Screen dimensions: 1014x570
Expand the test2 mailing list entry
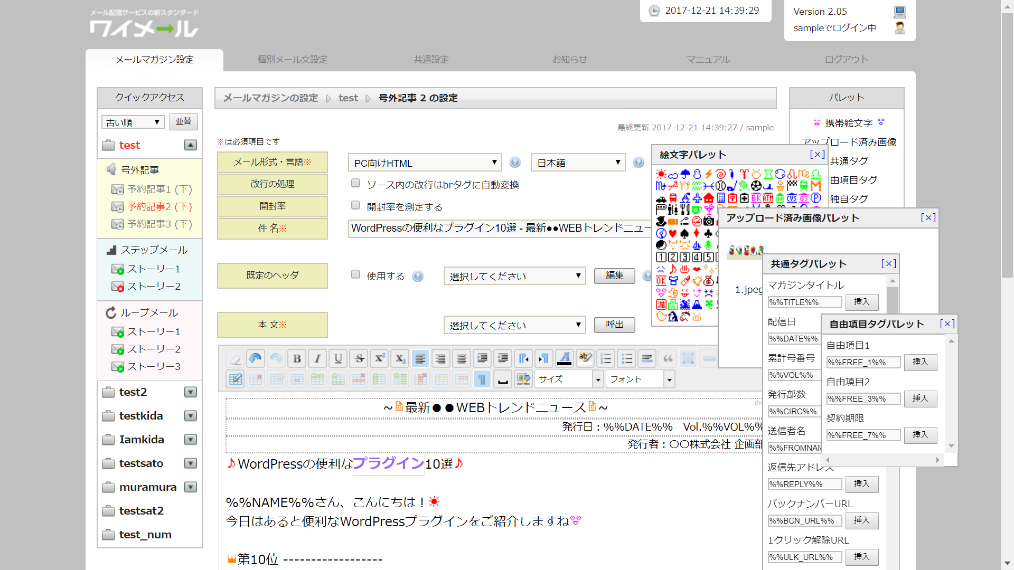(190, 392)
